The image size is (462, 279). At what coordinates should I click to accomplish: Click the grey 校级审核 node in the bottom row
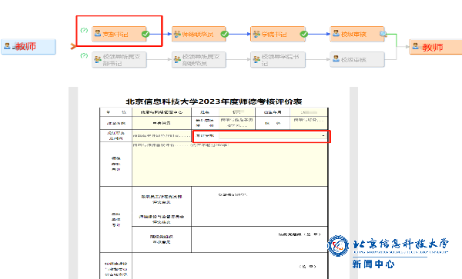pyautogui.click(x=357, y=60)
